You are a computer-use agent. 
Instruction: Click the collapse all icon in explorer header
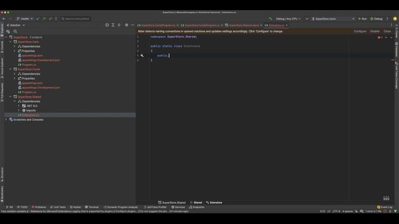tap(119, 25)
